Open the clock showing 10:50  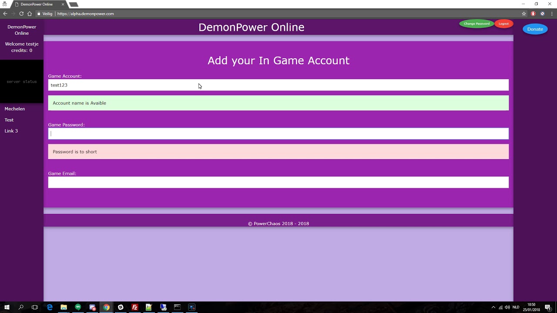point(531,307)
